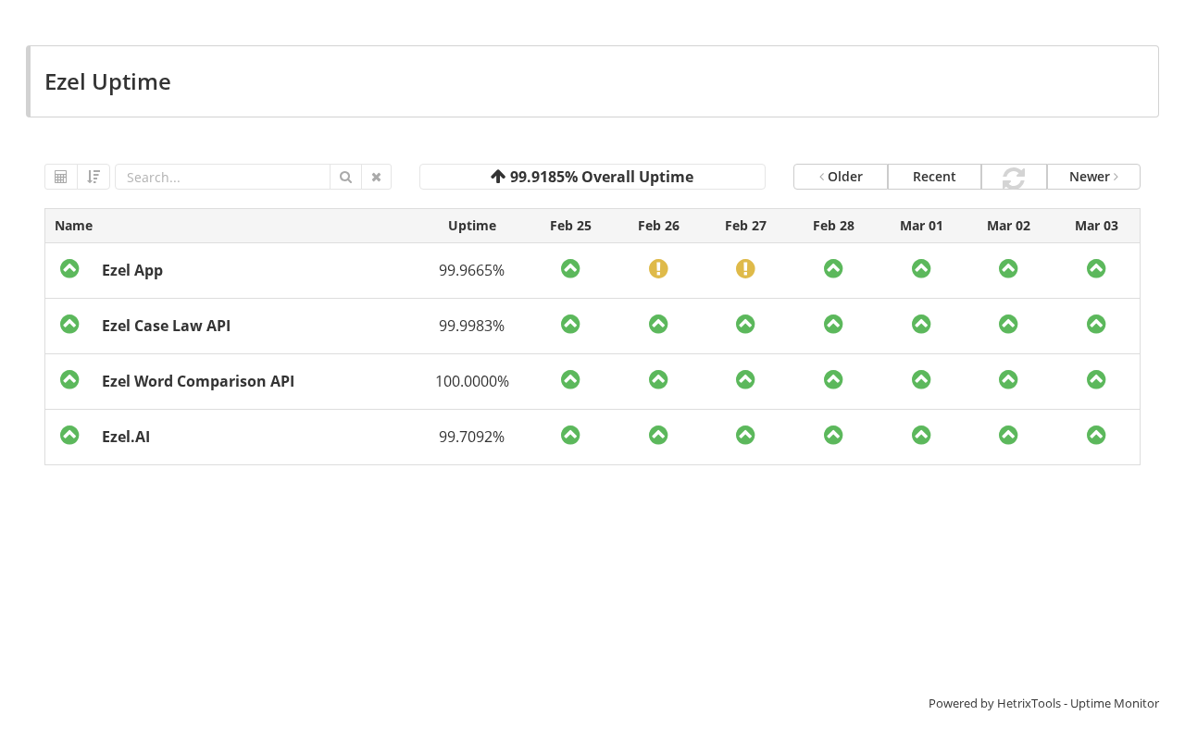Viewport: 1185px width, 740px height.
Task: Open the sort order icon button
Action: 94,177
